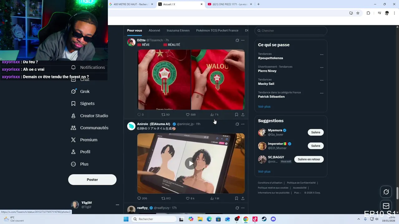
Task: Ask Grok about Anirole's post
Action: [237, 124]
